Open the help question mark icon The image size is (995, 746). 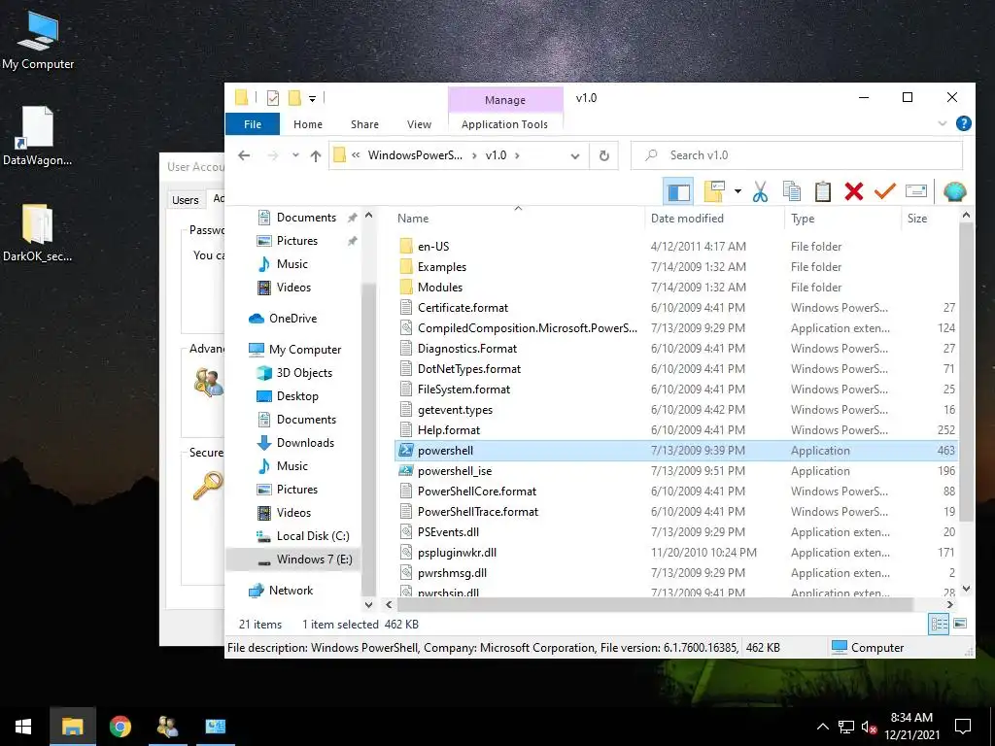(963, 123)
